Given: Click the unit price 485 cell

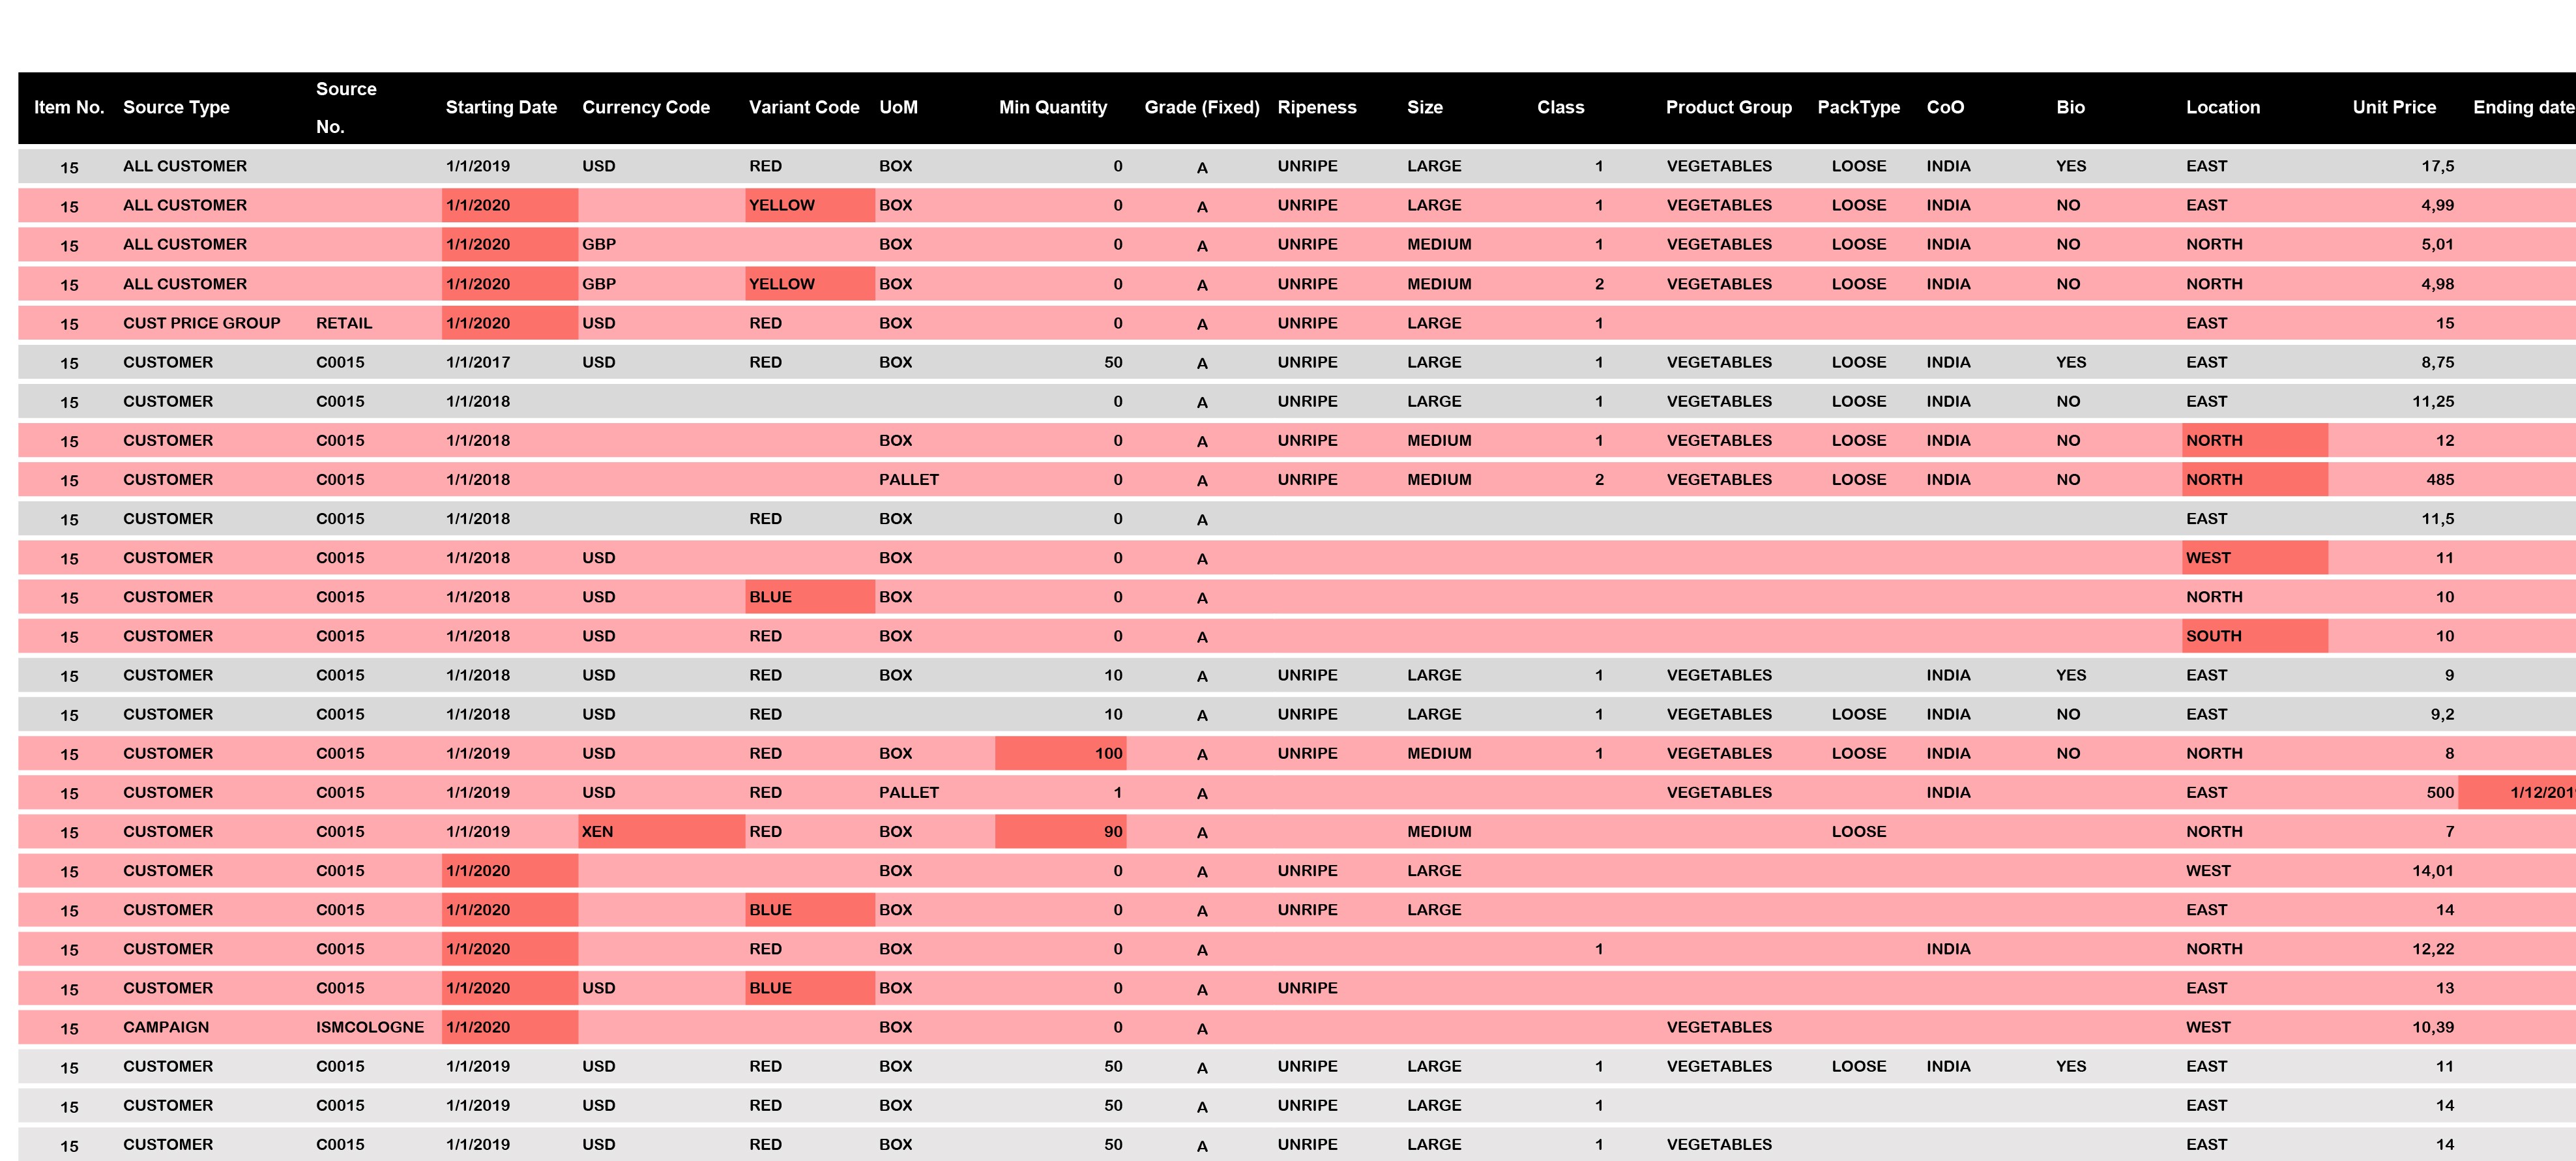Looking at the screenshot, I should (x=2439, y=480).
